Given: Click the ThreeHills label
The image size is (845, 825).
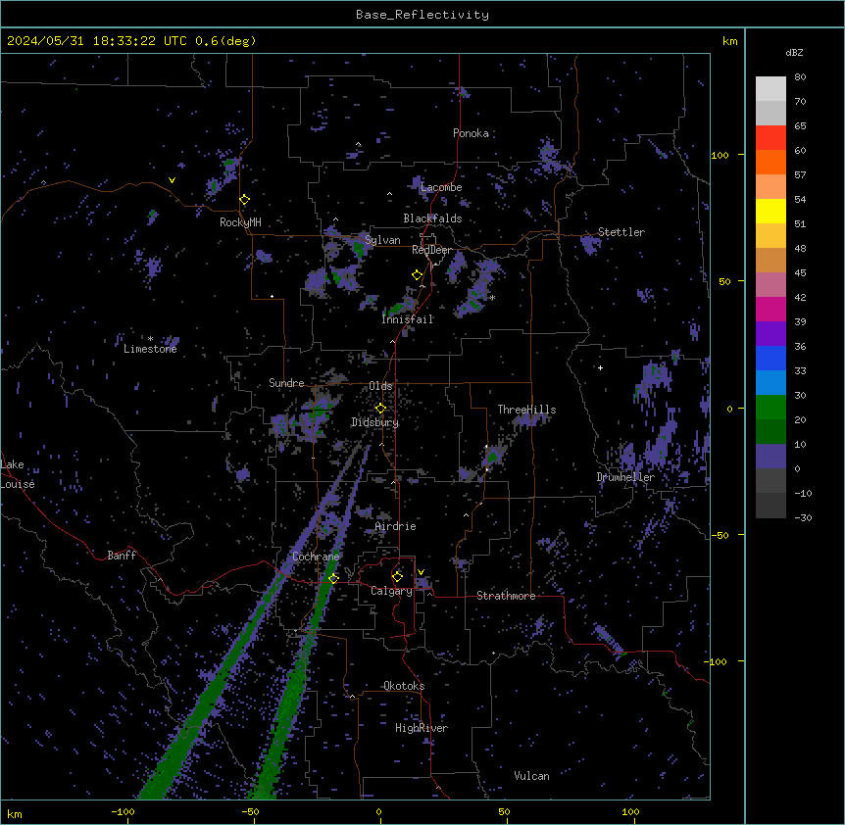Looking at the screenshot, I should tap(527, 410).
